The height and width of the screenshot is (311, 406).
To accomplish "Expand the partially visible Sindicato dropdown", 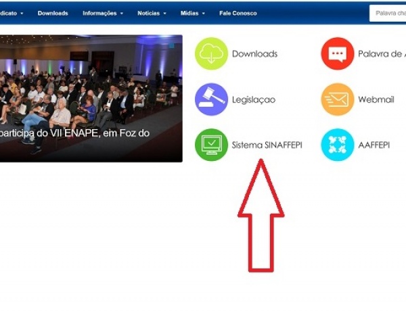I will tap(12, 13).
